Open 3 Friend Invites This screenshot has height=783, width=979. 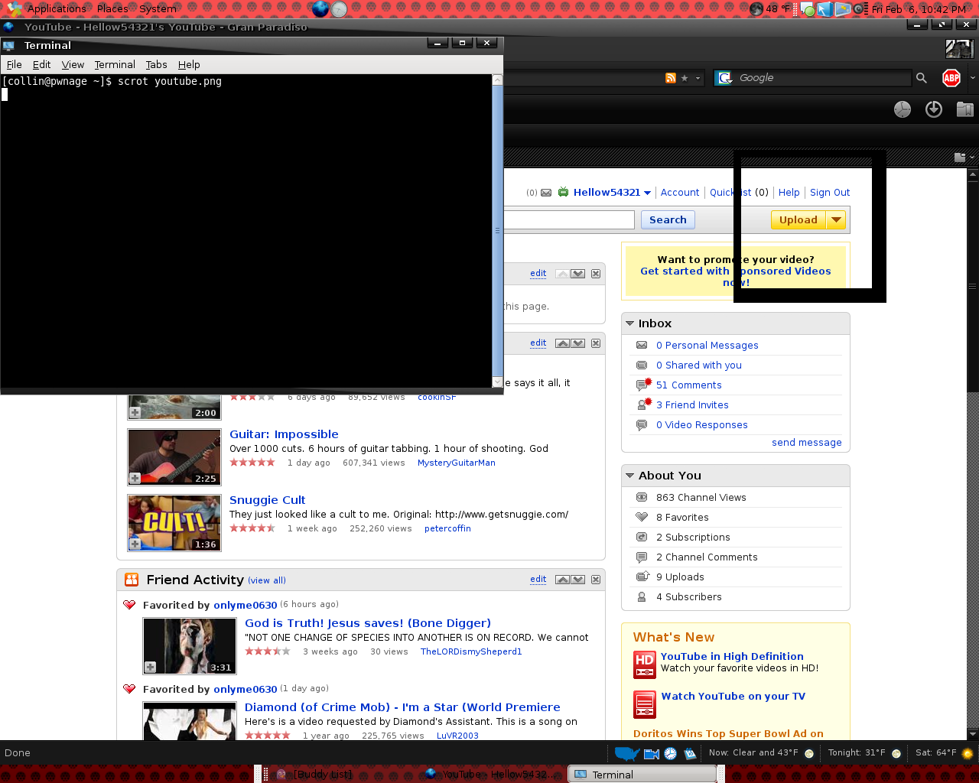pyautogui.click(x=692, y=405)
